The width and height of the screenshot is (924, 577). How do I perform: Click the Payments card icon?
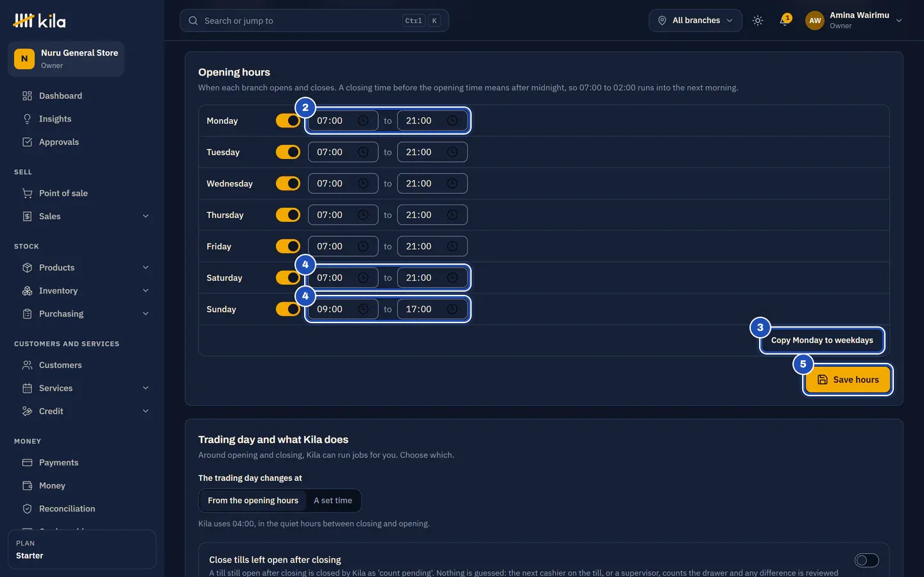click(27, 463)
